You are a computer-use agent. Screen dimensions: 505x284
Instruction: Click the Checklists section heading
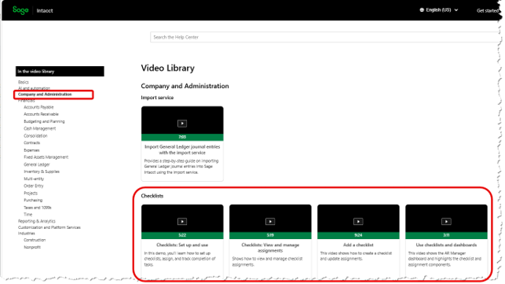coord(152,196)
